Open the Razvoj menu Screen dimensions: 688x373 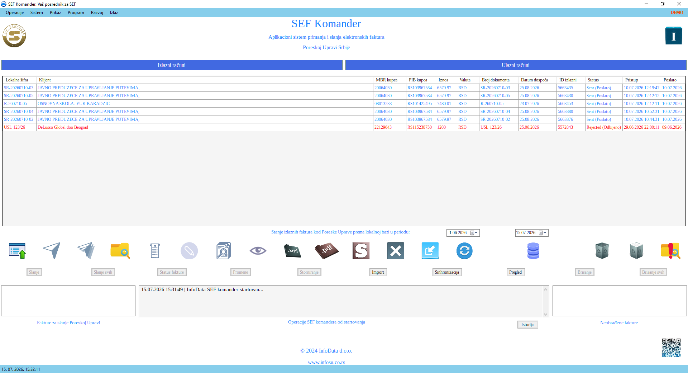pos(97,13)
